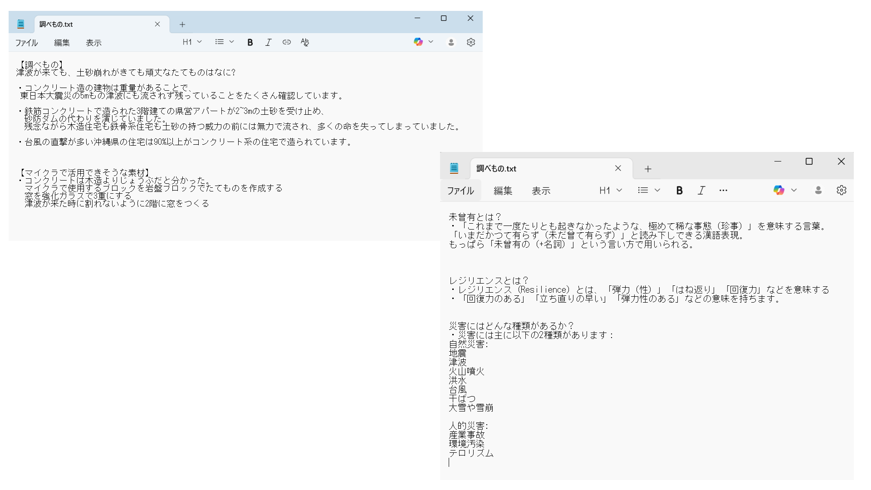871x490 pixels.
Task: Open 編集 menu in lower-right Notepad window
Action: [503, 191]
